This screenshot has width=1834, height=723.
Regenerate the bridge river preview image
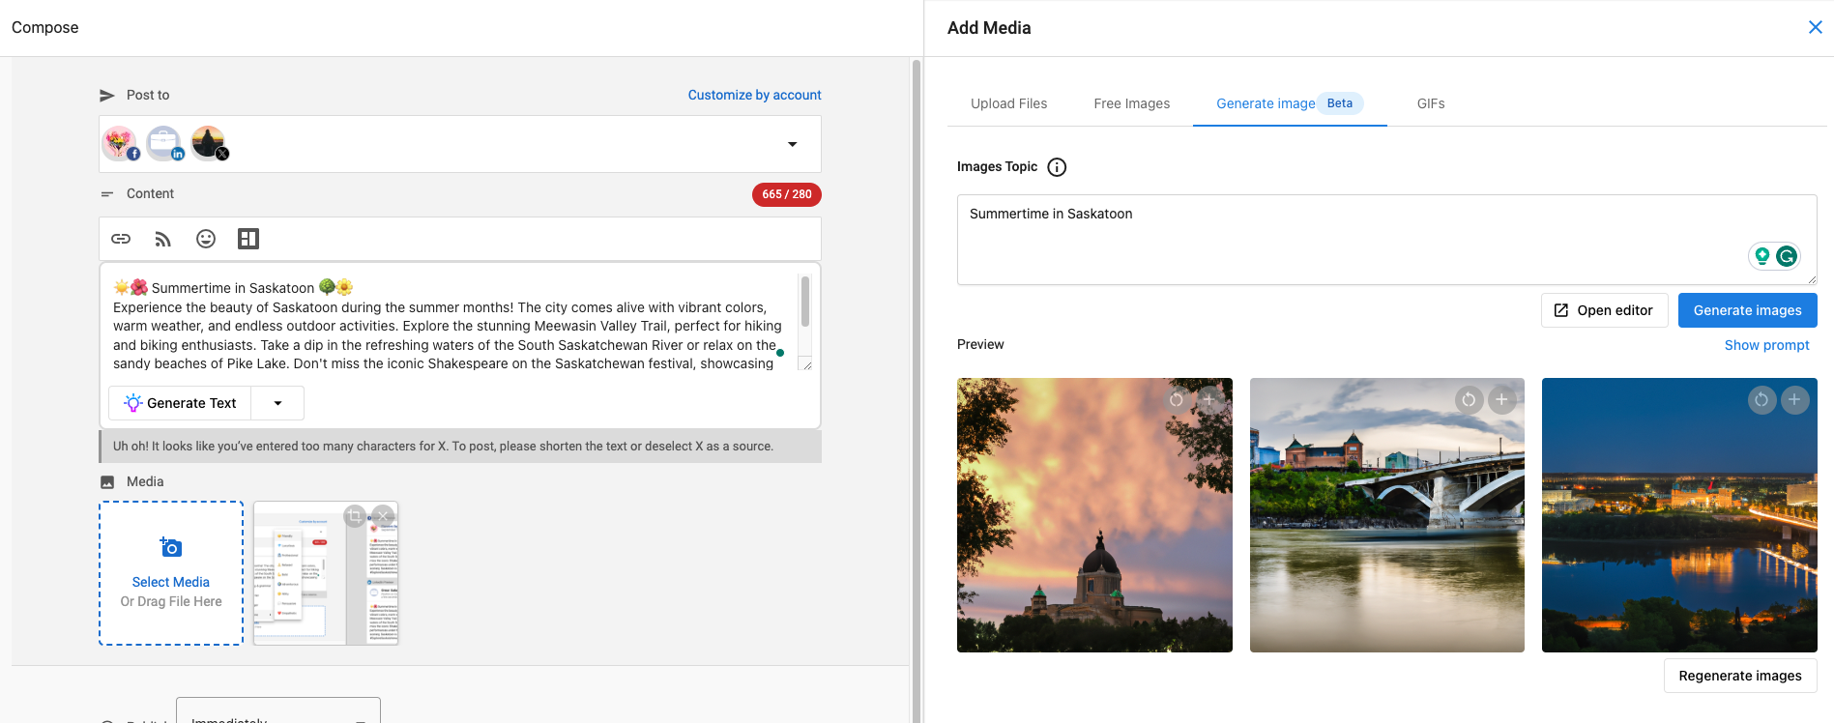(x=1469, y=400)
